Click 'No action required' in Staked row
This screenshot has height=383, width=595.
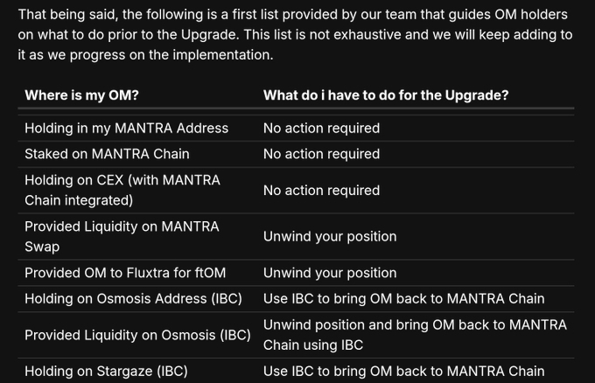(321, 155)
